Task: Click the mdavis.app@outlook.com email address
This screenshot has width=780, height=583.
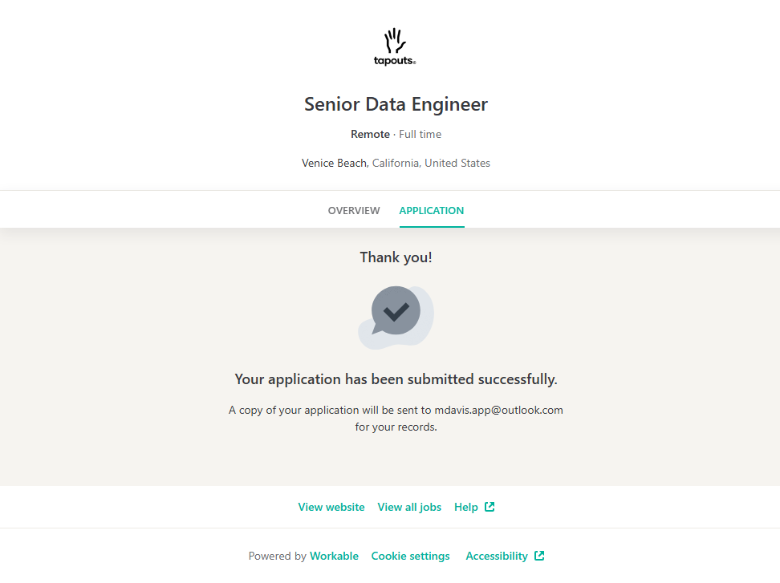Action: pos(499,410)
